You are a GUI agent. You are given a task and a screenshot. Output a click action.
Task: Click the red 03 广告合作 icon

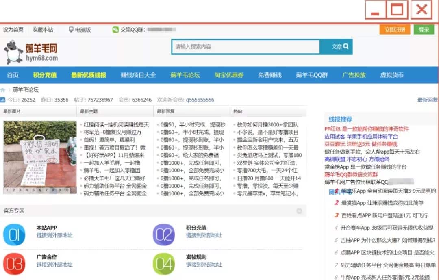pyautogui.click(x=14, y=264)
